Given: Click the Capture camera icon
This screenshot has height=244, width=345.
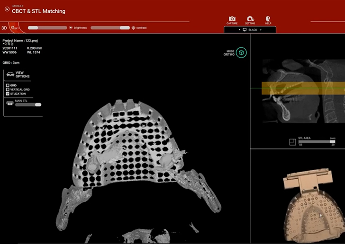Looking at the screenshot, I should click(232, 18).
